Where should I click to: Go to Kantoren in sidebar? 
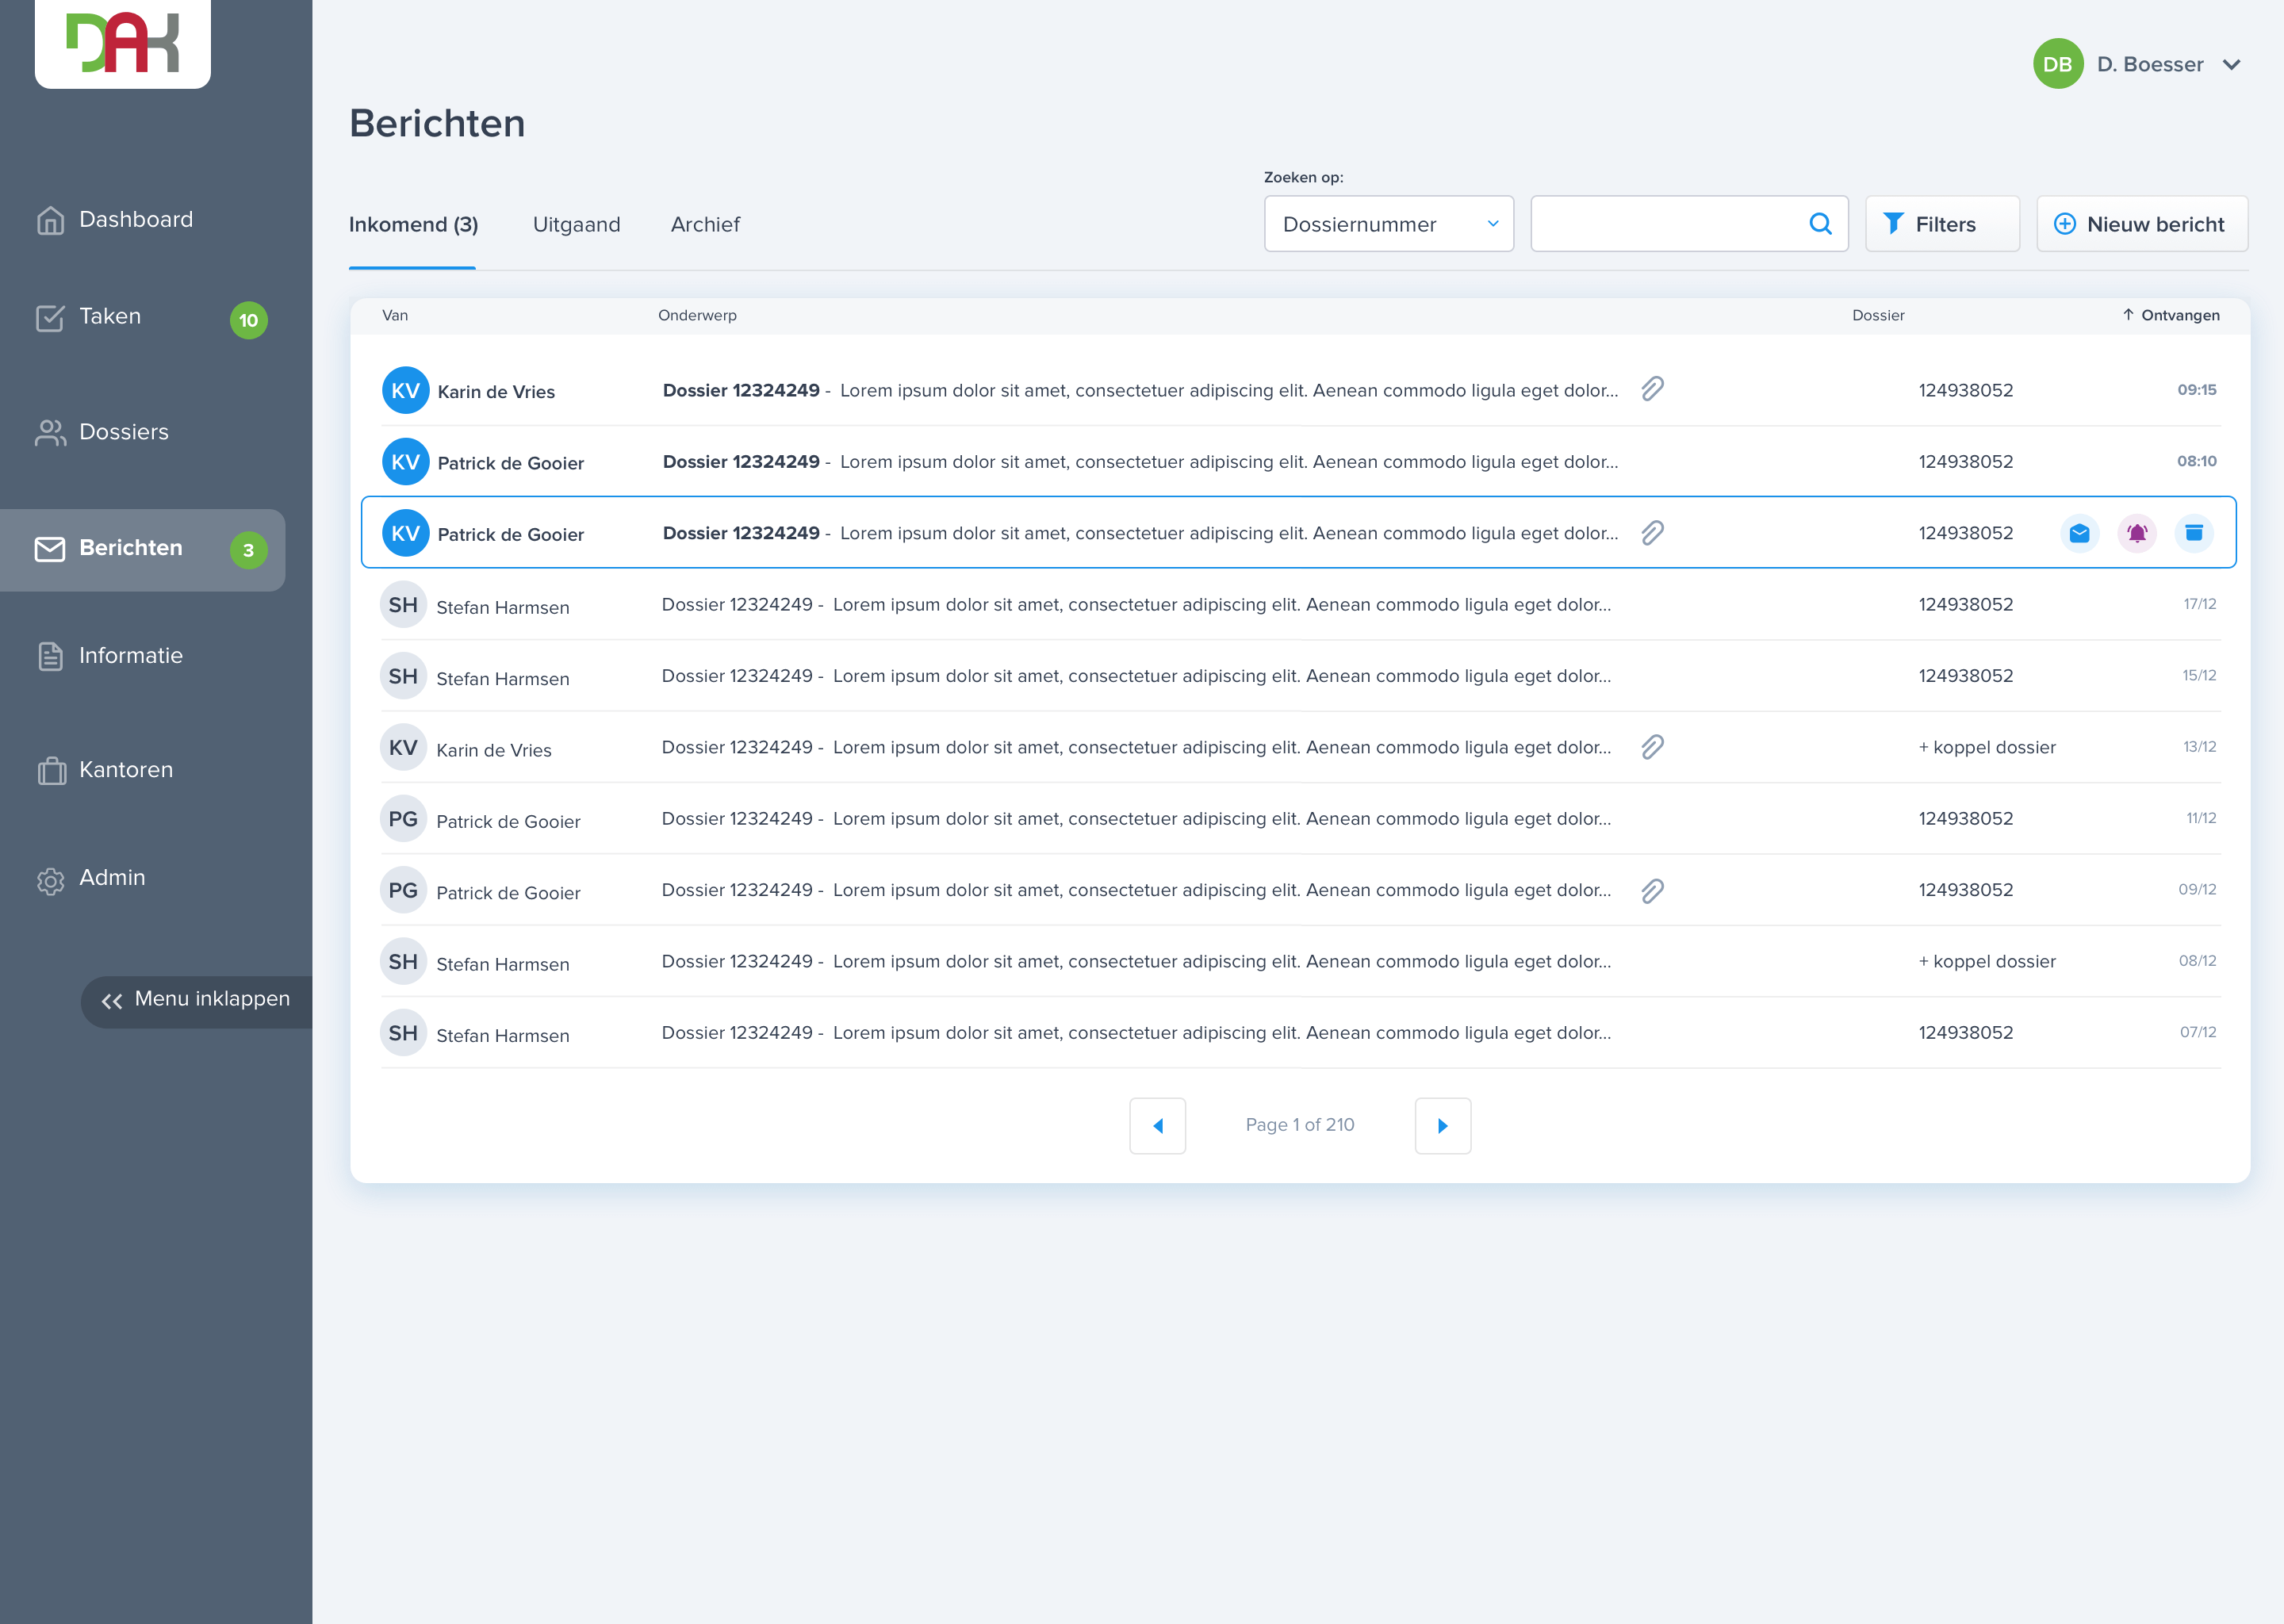click(125, 770)
